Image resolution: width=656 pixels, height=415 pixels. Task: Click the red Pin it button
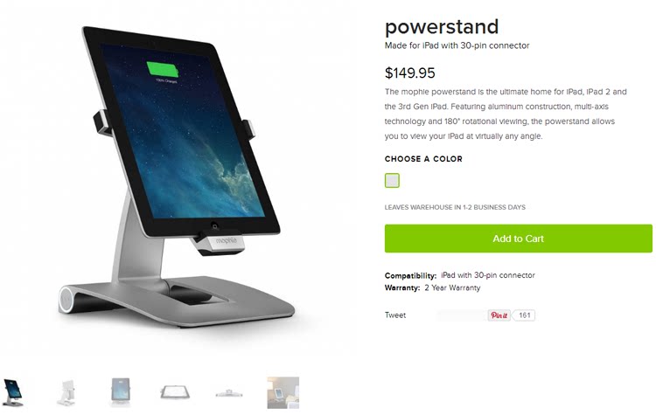[499, 315]
